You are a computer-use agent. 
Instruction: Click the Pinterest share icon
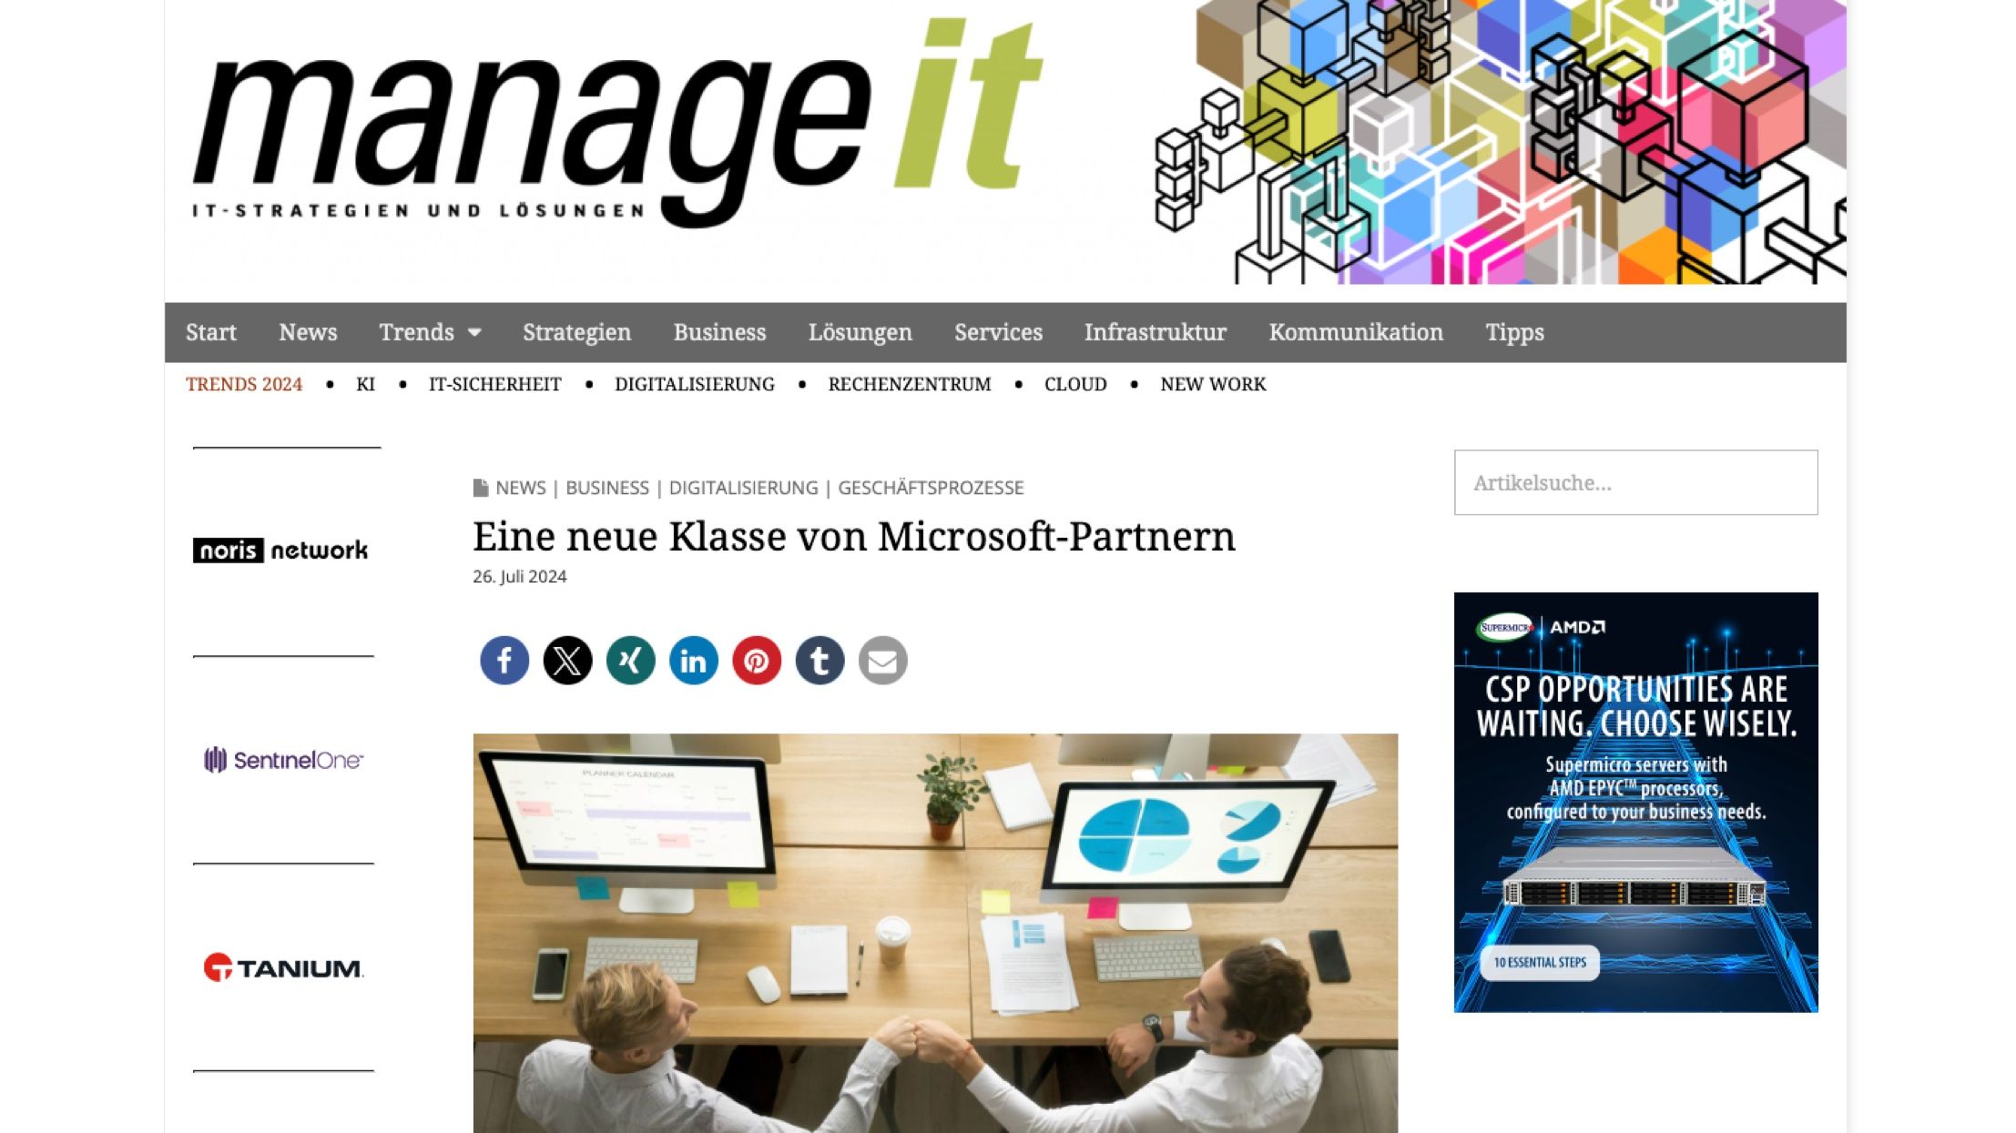pos(758,660)
